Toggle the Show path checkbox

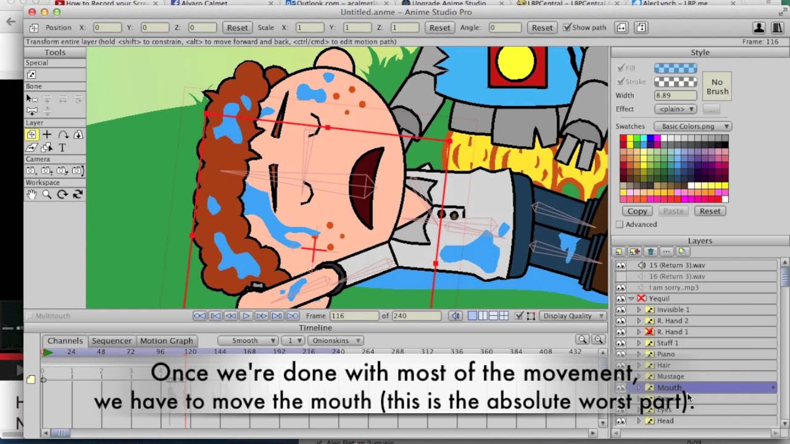click(x=567, y=28)
